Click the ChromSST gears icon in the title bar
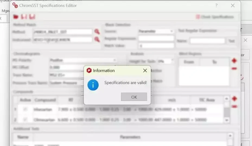Viewport: 252px width, 146px height. coord(15,5)
